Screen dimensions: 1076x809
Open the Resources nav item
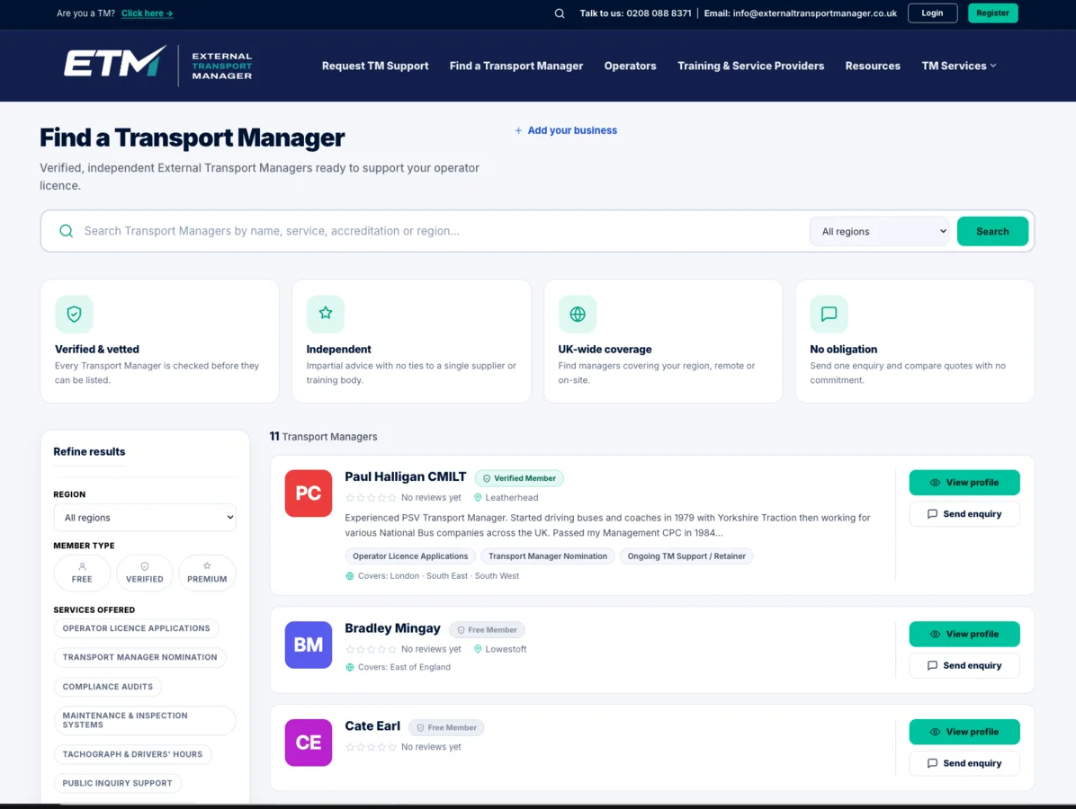[x=872, y=66]
